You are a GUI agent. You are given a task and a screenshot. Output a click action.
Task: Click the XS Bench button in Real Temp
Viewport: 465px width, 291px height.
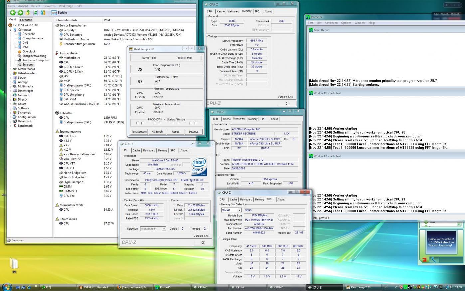tap(157, 132)
